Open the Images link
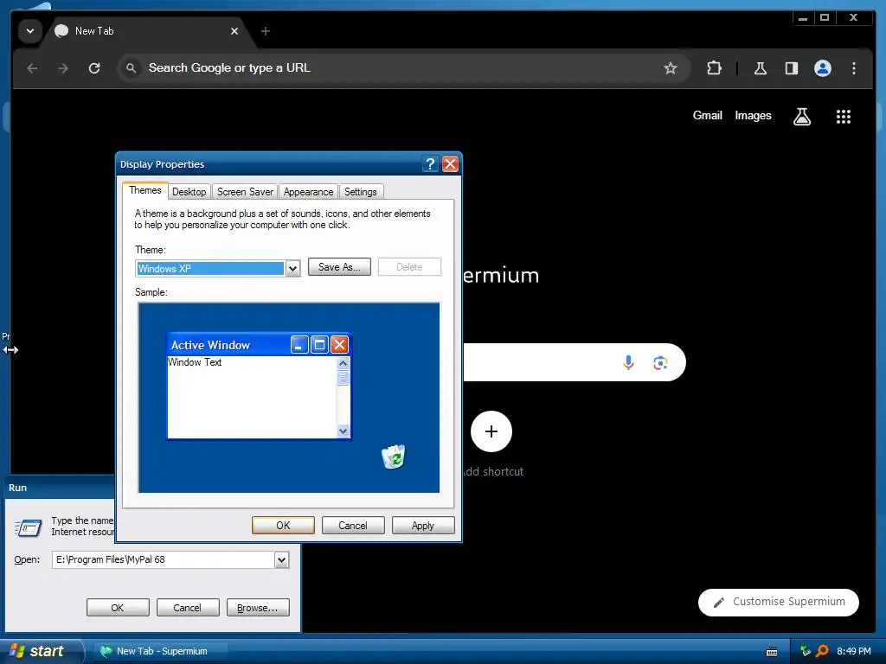 coord(753,115)
